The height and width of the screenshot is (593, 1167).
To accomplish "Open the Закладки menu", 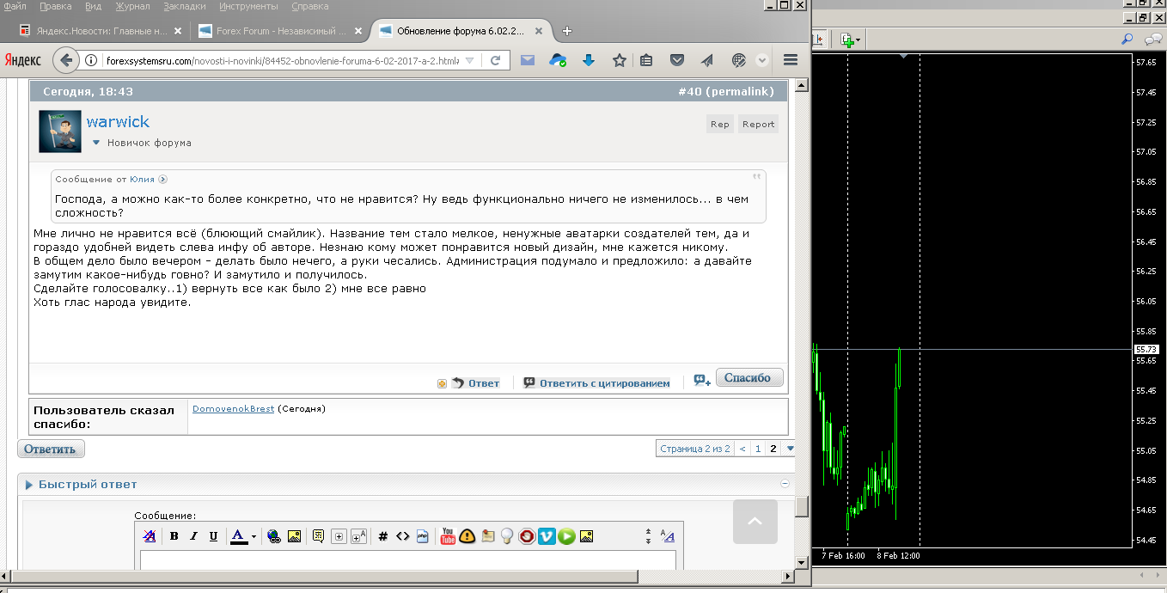I will [184, 6].
